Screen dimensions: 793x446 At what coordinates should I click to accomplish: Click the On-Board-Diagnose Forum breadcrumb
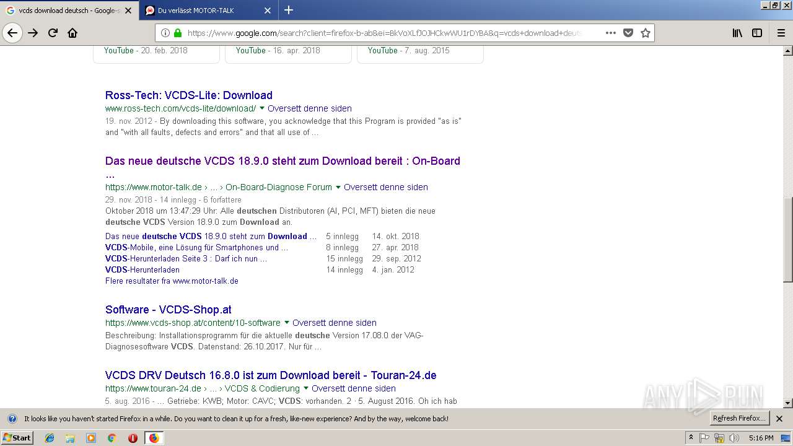pyautogui.click(x=279, y=187)
